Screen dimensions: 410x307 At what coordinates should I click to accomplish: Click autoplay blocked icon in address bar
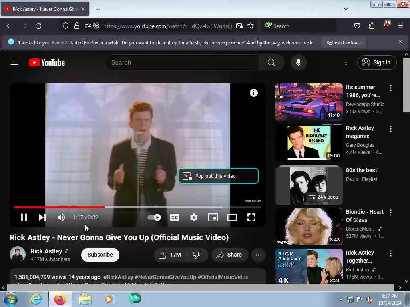(96, 26)
